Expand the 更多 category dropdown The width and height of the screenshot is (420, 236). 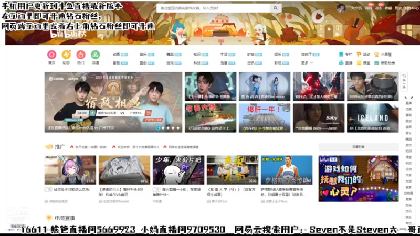coord(307,63)
